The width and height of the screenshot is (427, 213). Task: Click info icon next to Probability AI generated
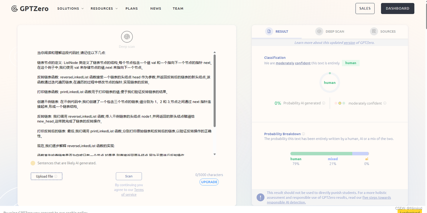(x=324, y=103)
